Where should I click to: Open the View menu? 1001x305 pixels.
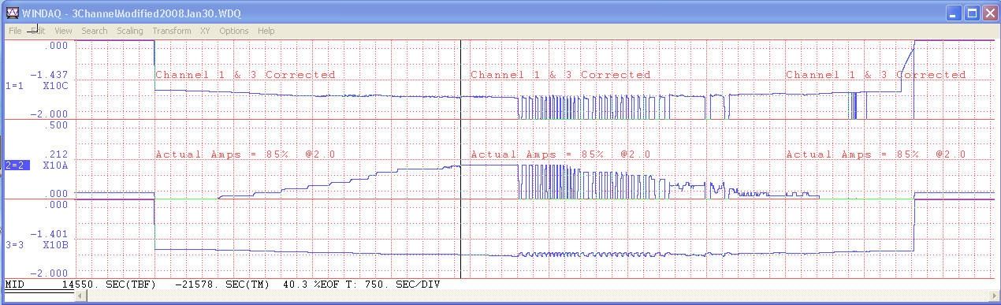(x=64, y=31)
